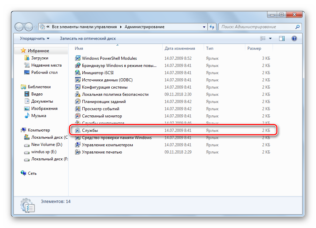Expand the view options dropdown arrow
316x228 pixels.
click(270, 38)
